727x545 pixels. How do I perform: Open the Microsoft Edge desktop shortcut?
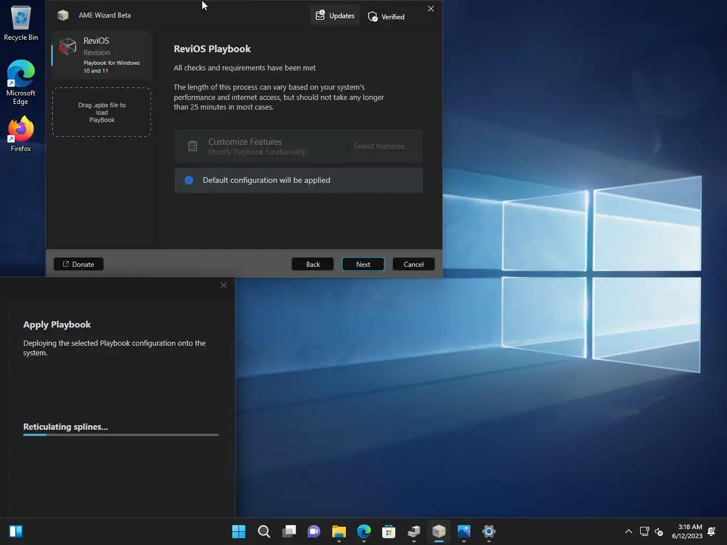tap(21, 82)
